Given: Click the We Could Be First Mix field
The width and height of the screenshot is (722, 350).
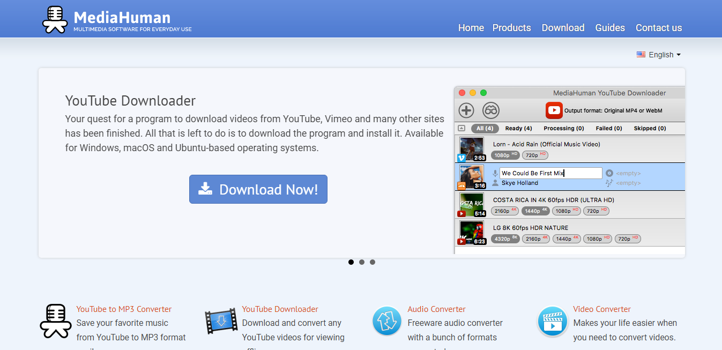Looking at the screenshot, I should coord(551,173).
